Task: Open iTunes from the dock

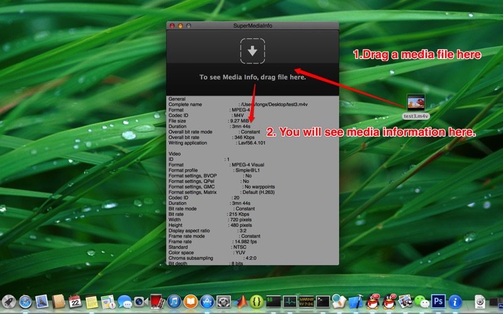Action: click(174, 302)
